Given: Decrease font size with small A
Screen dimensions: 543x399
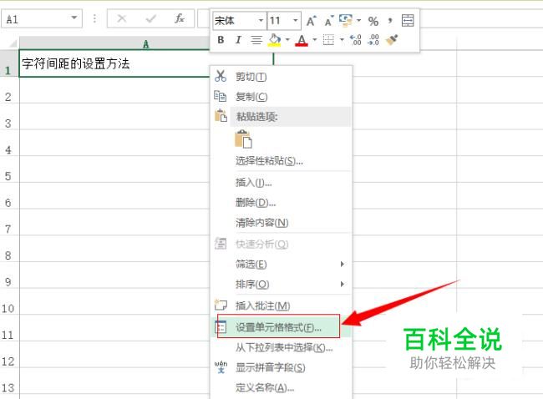Looking at the screenshot, I should [329, 21].
